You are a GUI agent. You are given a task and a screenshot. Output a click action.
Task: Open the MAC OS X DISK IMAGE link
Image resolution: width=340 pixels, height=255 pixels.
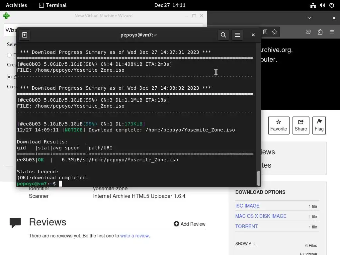pyautogui.click(x=261, y=216)
